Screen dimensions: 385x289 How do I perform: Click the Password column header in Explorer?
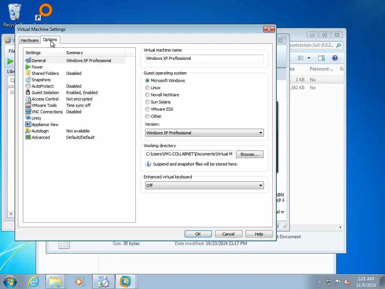coord(321,69)
